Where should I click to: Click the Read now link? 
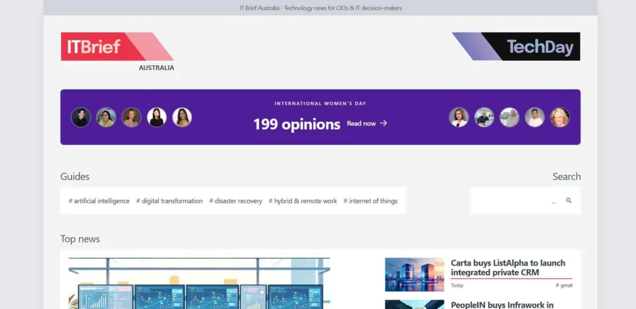(x=361, y=123)
